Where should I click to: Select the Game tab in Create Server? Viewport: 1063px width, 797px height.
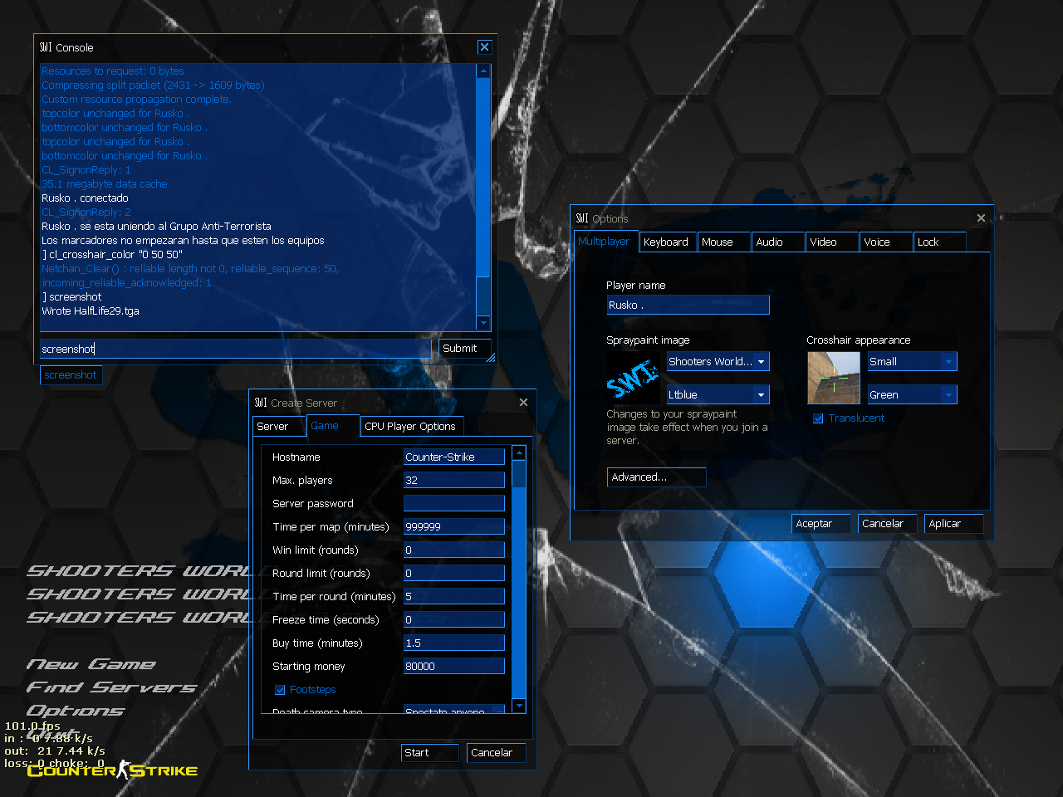pos(333,426)
